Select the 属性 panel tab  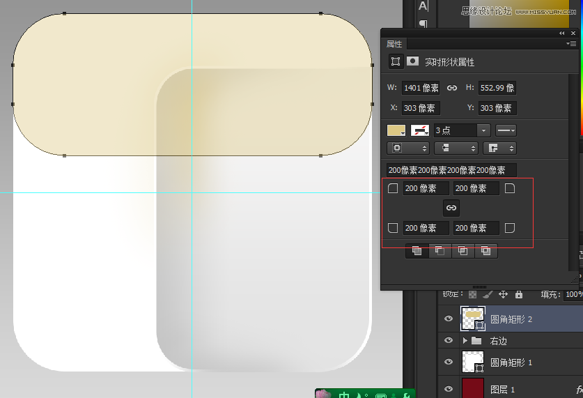click(394, 44)
